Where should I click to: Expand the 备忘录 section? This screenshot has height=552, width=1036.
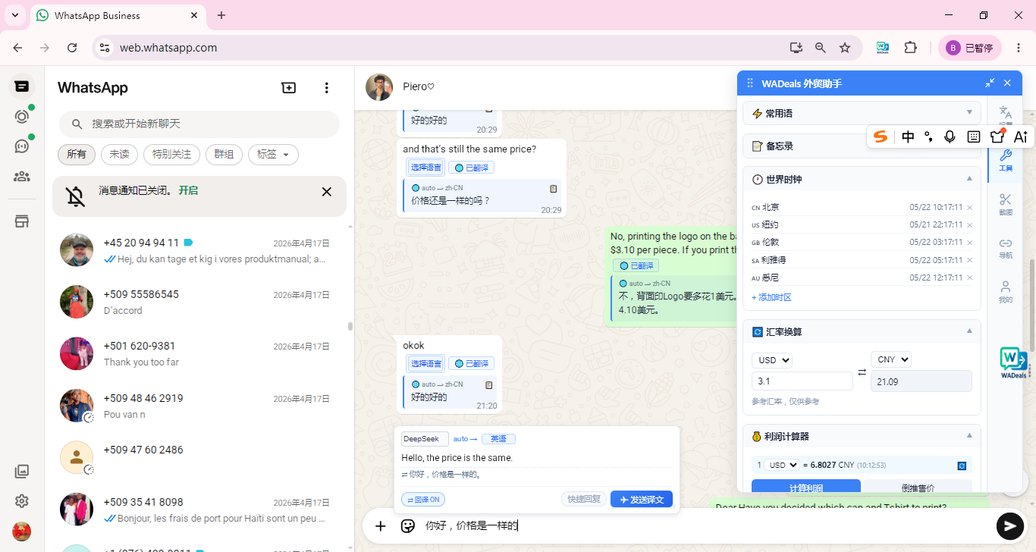[x=862, y=146]
